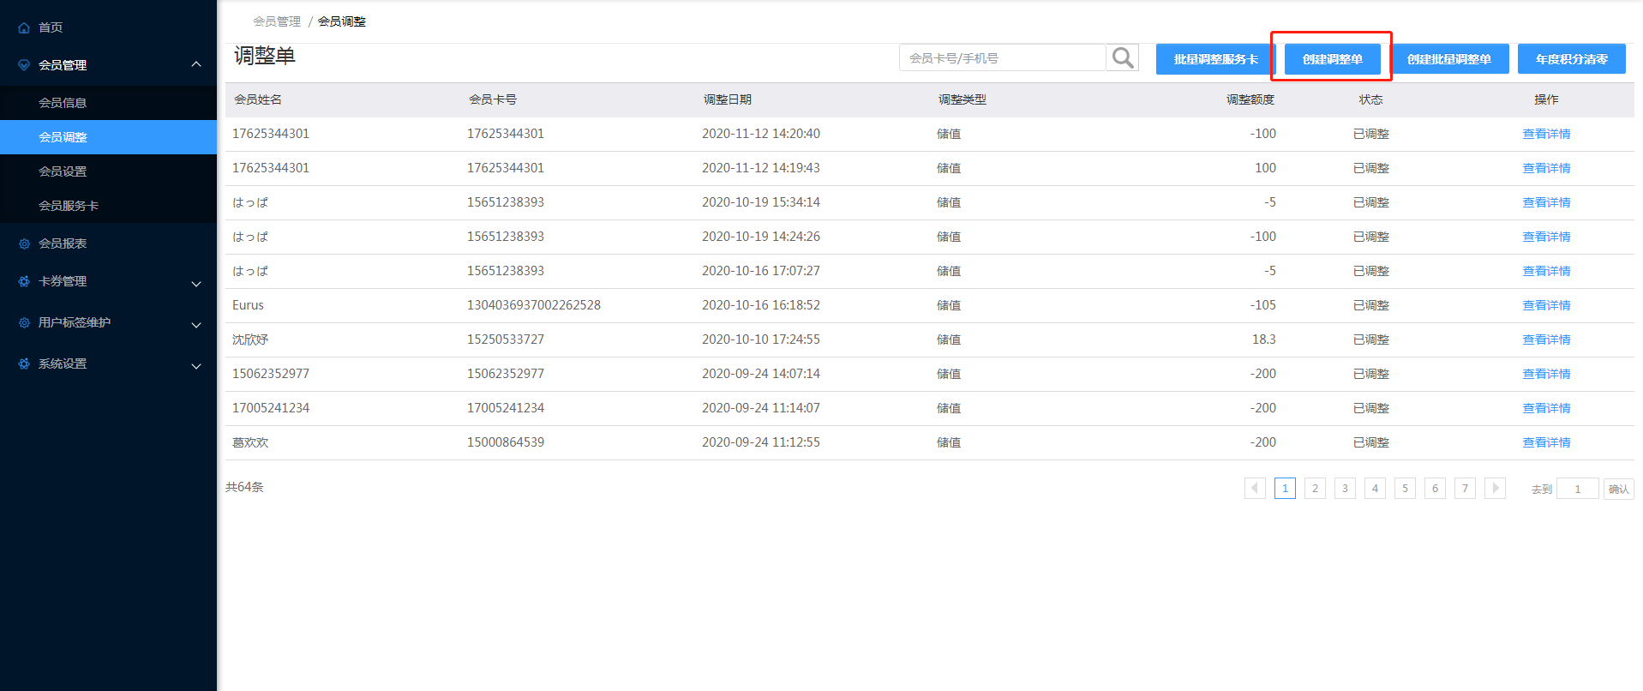Select 会员调整 submenu item
This screenshot has height=691, width=1643.
[x=108, y=137]
